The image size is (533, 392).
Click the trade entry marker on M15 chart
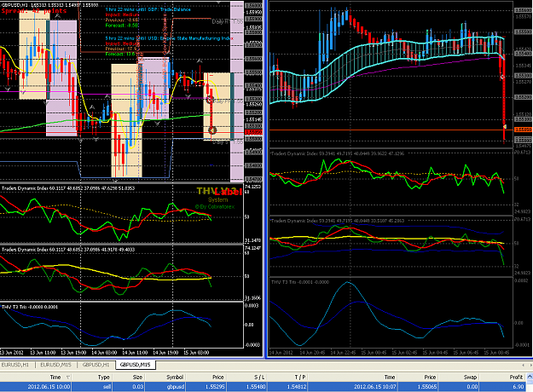(x=502, y=77)
